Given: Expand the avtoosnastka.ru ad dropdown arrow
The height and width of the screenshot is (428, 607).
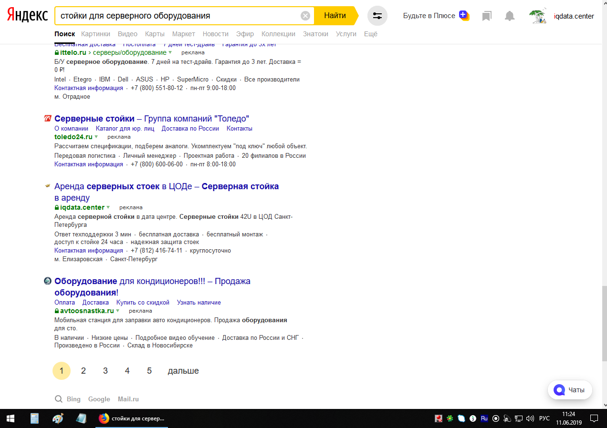Looking at the screenshot, I should (117, 311).
